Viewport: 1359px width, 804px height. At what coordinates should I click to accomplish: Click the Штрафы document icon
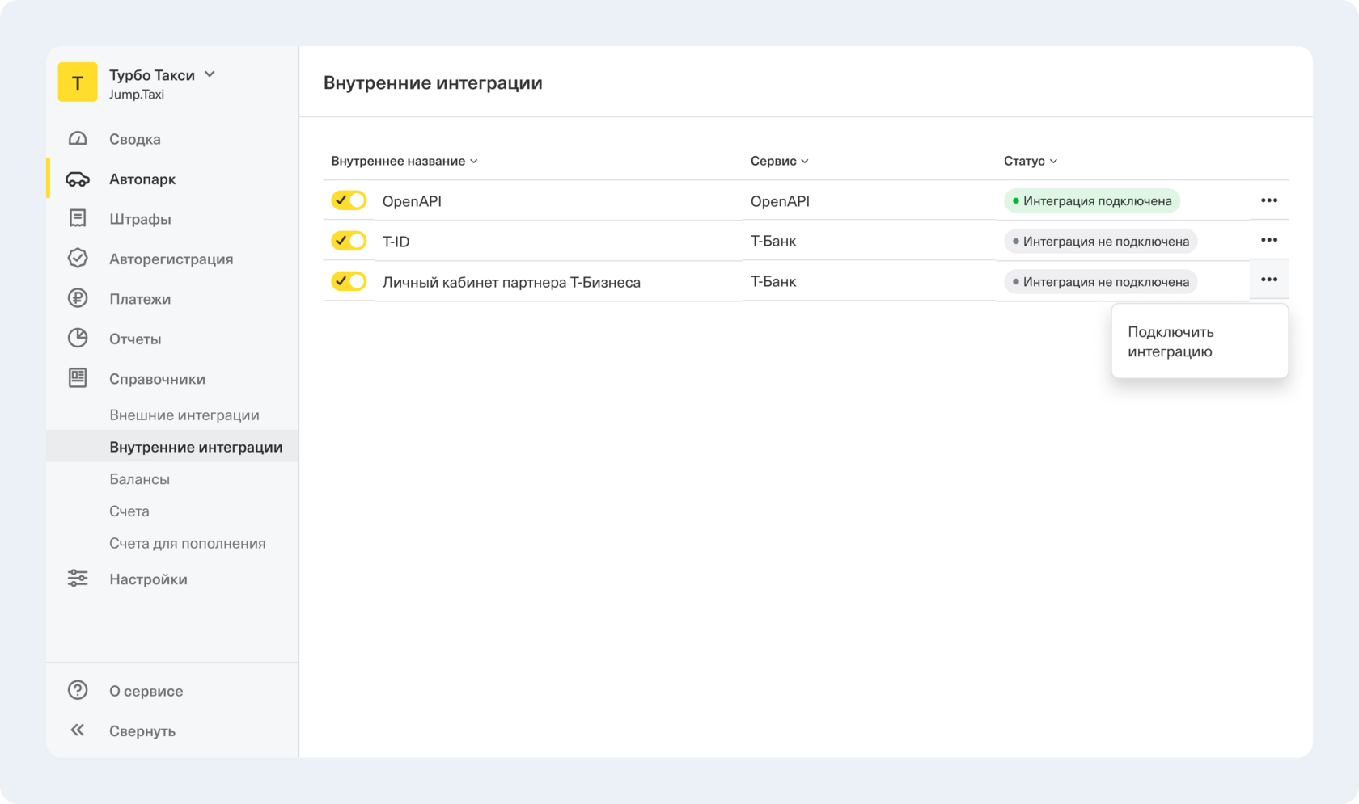click(x=78, y=219)
